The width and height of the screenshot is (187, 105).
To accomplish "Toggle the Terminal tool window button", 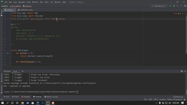I will click(37, 97).
